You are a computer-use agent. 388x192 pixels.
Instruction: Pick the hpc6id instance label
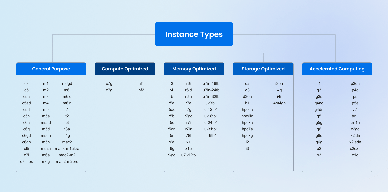247,116
